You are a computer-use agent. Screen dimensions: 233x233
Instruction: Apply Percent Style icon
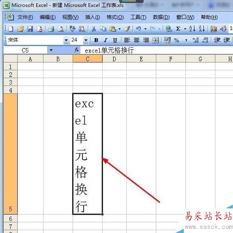(x=176, y=40)
